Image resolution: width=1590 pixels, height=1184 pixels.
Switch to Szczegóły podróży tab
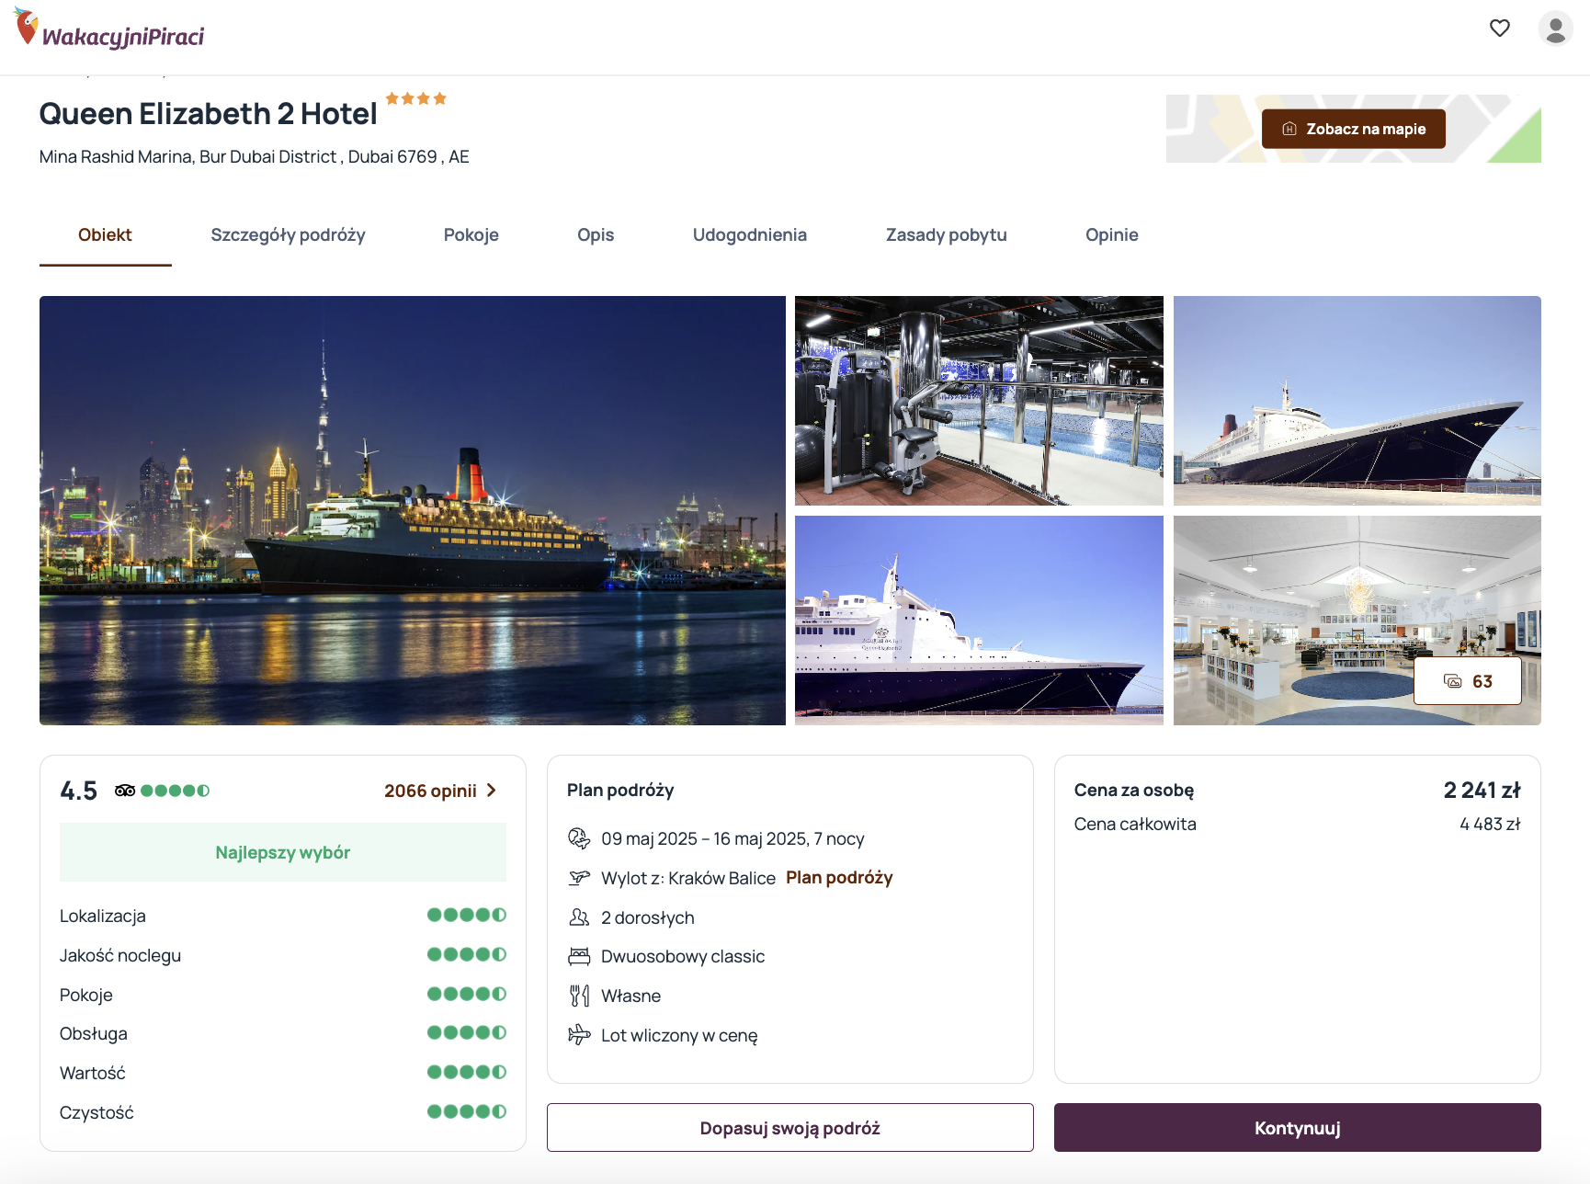288,235
